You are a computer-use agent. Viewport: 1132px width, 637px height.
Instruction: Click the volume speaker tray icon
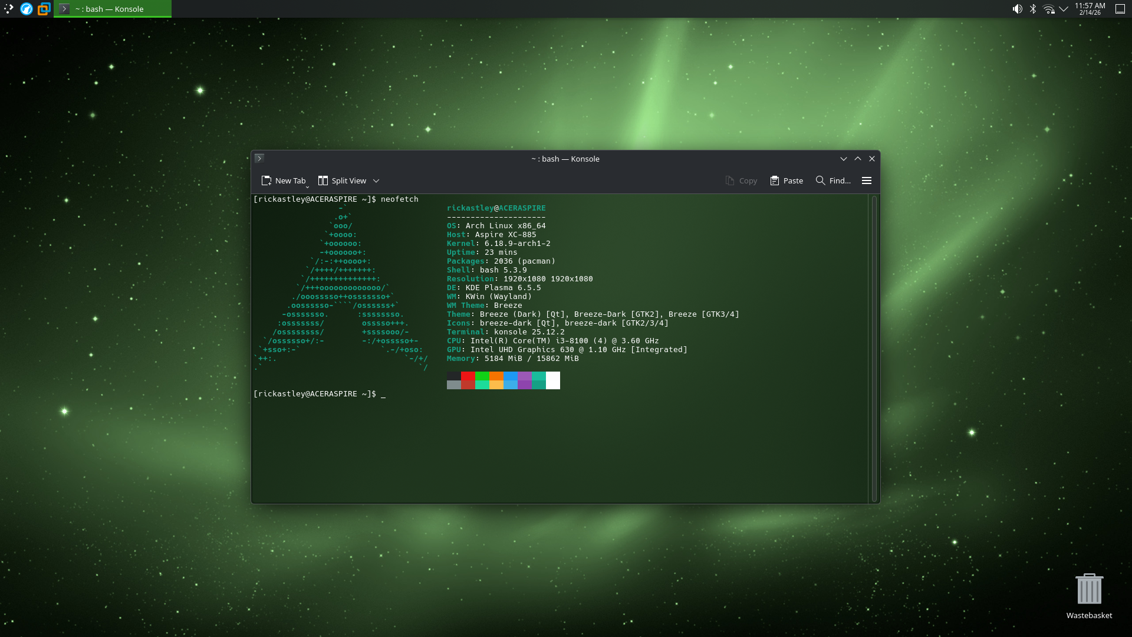click(1017, 9)
